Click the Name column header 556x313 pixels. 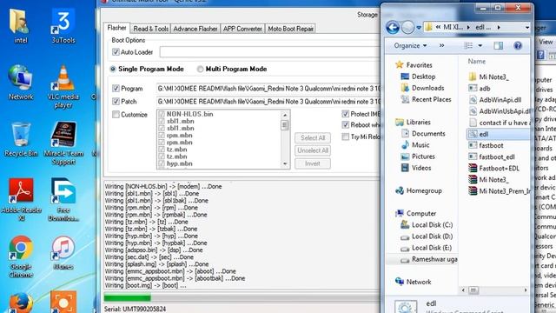(x=476, y=62)
